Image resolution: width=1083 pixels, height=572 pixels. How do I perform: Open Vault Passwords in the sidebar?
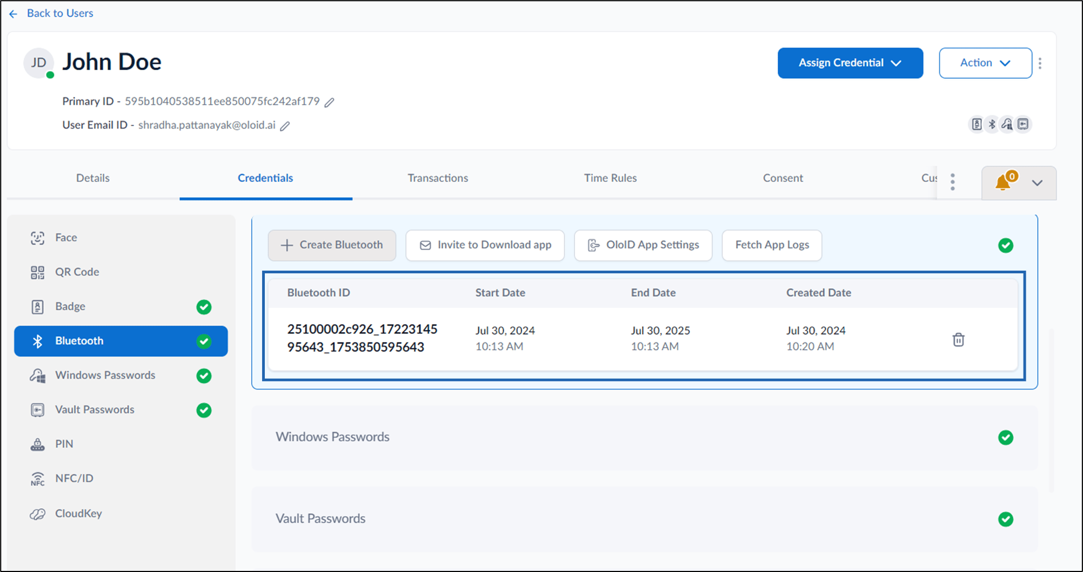[121, 410]
